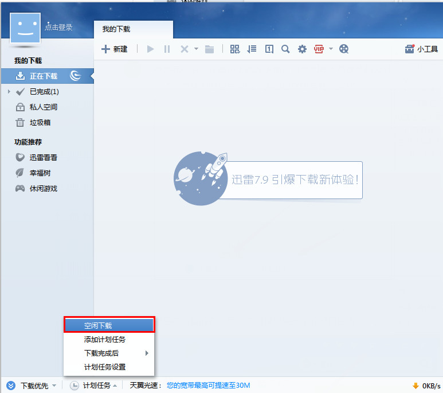Open delete options dropdown arrow

[x=196, y=49]
